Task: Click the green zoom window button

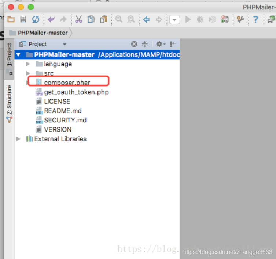Action: pos(31,7)
